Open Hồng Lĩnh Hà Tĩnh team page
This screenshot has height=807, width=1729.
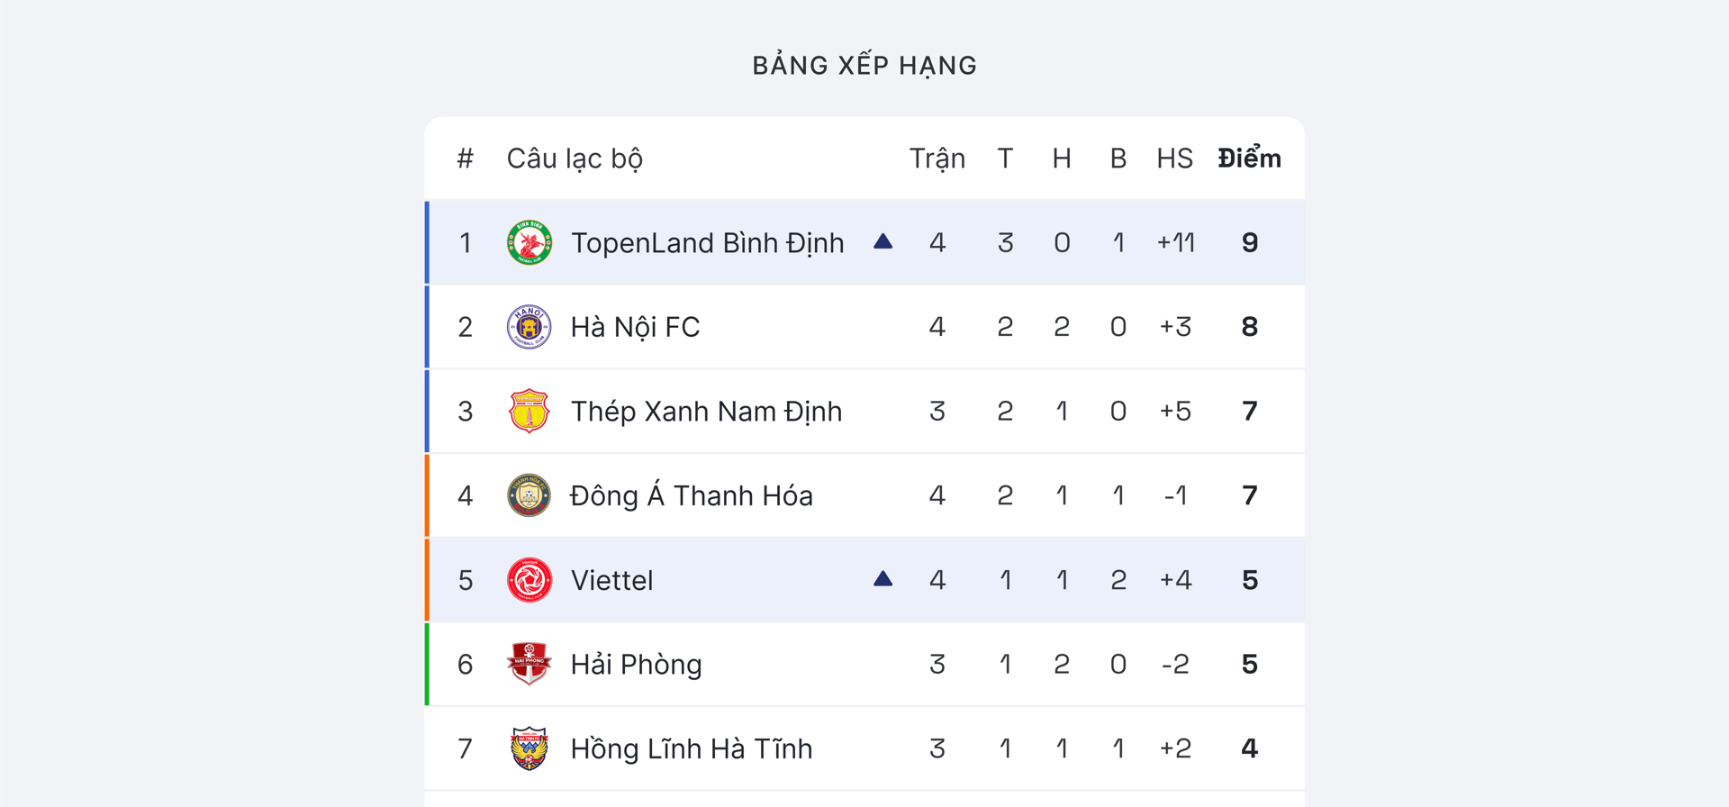(x=691, y=748)
